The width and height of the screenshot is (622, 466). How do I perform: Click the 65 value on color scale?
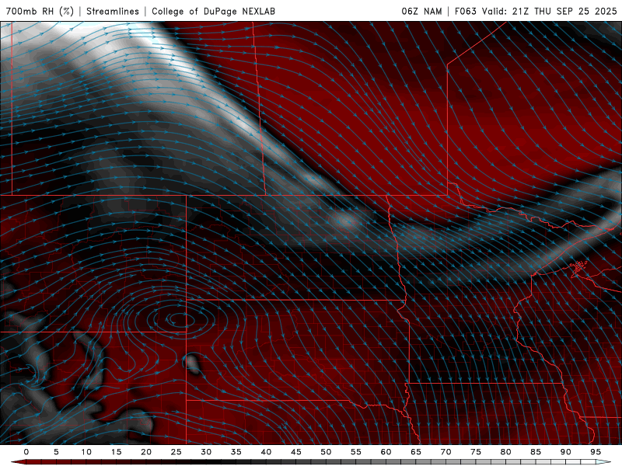click(x=416, y=452)
